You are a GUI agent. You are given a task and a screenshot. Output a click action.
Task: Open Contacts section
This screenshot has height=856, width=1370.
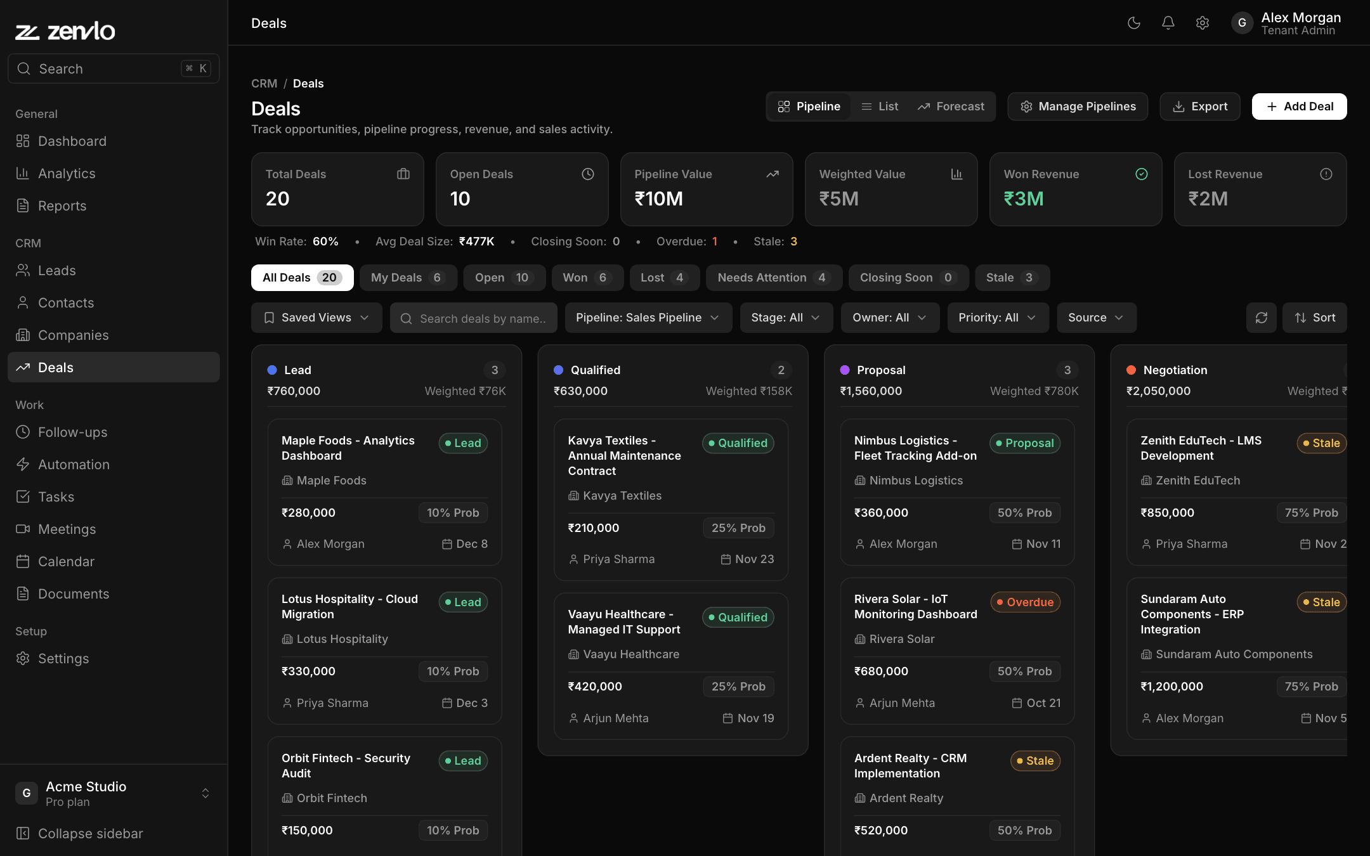pos(114,302)
